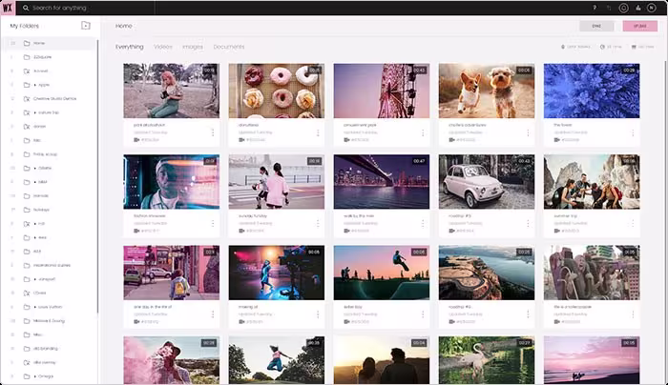Open the user avatar in the top bar
The height and width of the screenshot is (385, 668).
click(x=651, y=8)
